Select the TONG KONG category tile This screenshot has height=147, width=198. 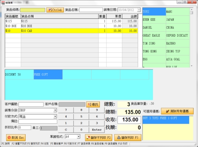[x=154, y=52]
